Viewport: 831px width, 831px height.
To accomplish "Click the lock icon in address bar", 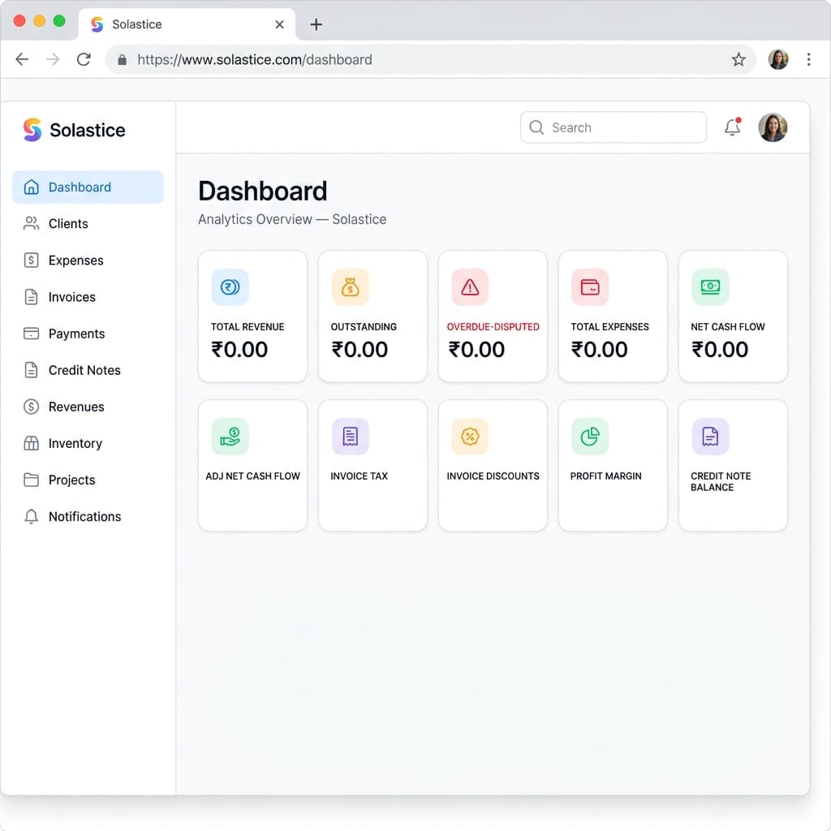I will [x=122, y=59].
